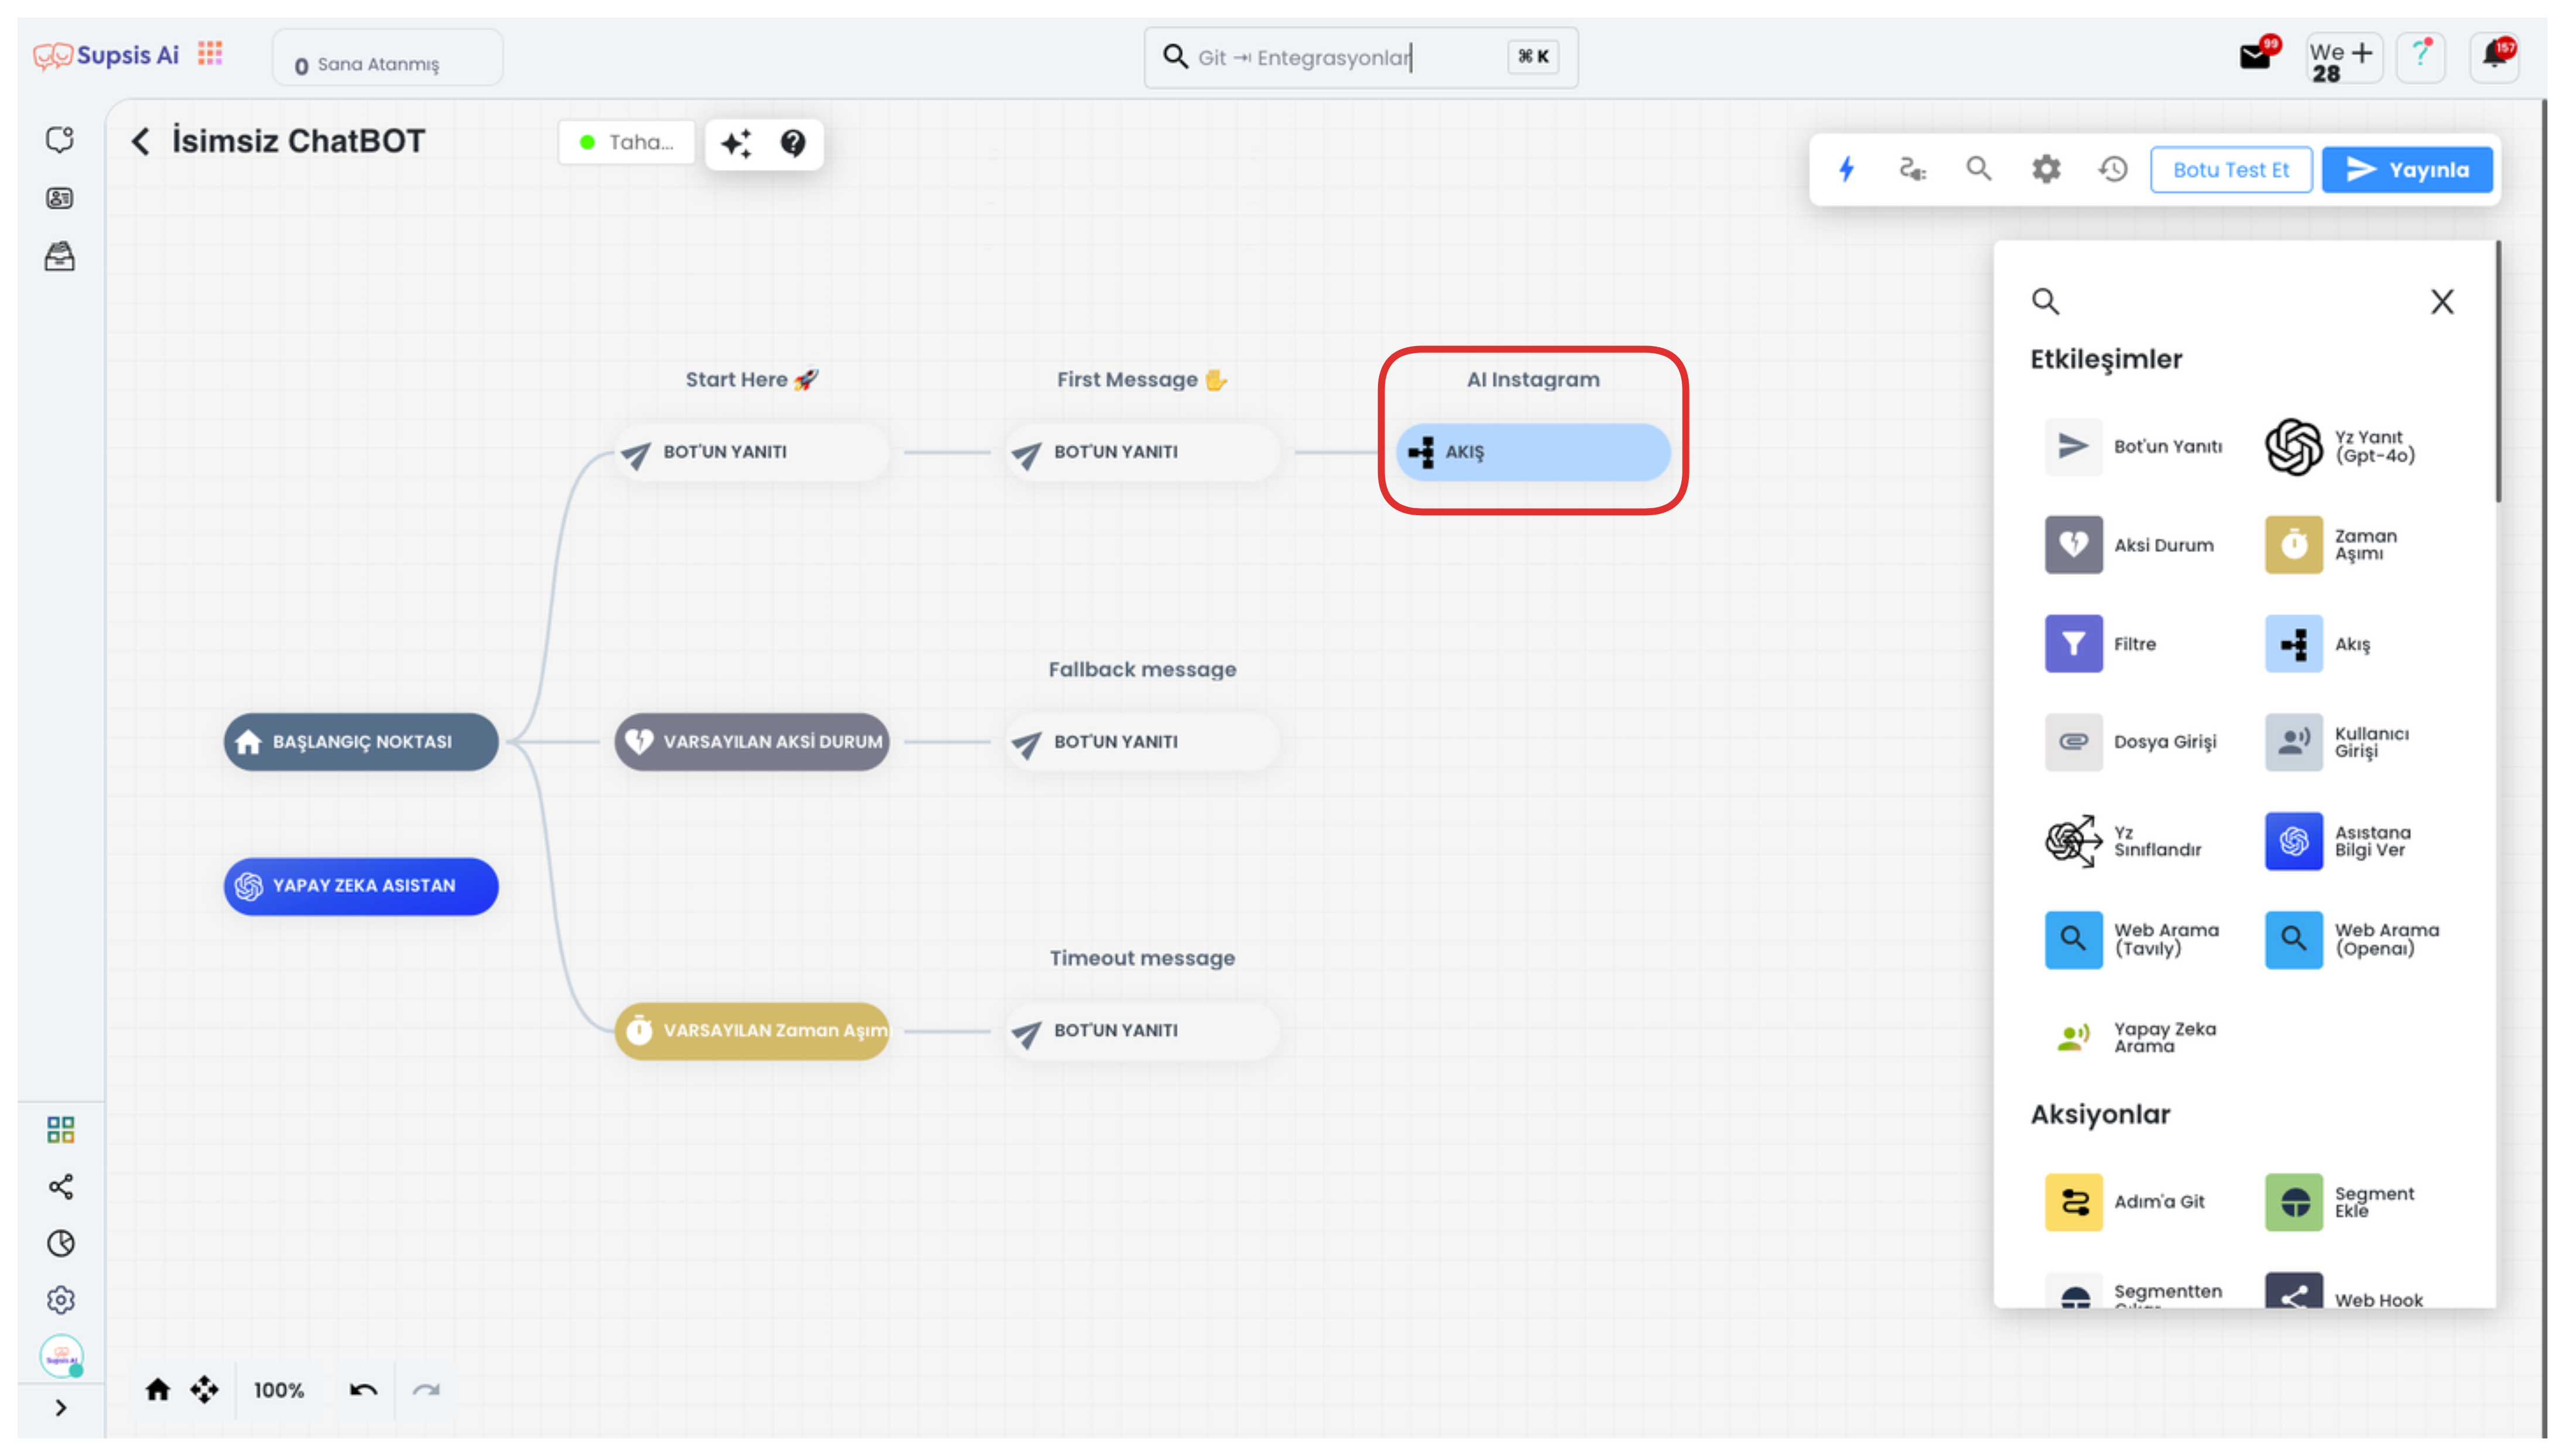2565x1456 pixels.
Task: Select the VARSAYILAN Zaman Aşımı node
Action: [x=752, y=1031]
